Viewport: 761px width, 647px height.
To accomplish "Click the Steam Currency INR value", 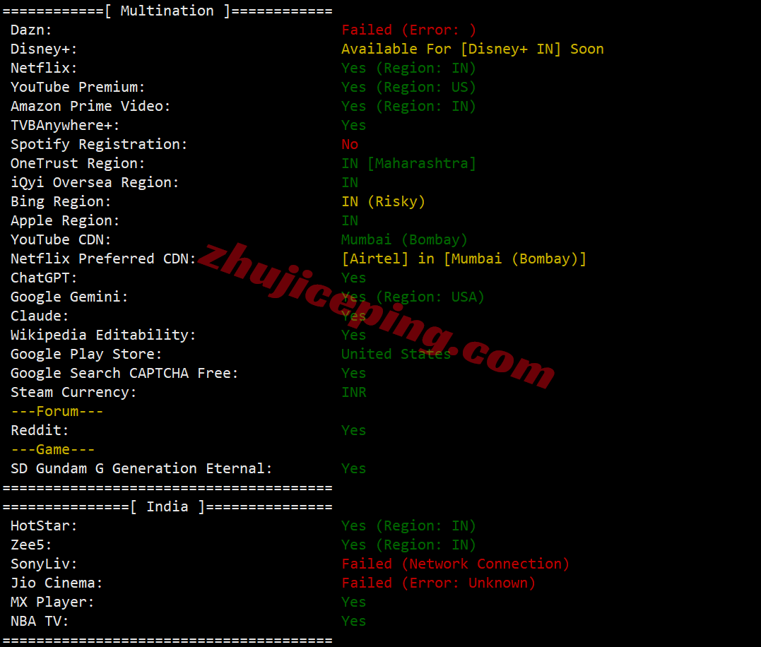I will tap(354, 393).
